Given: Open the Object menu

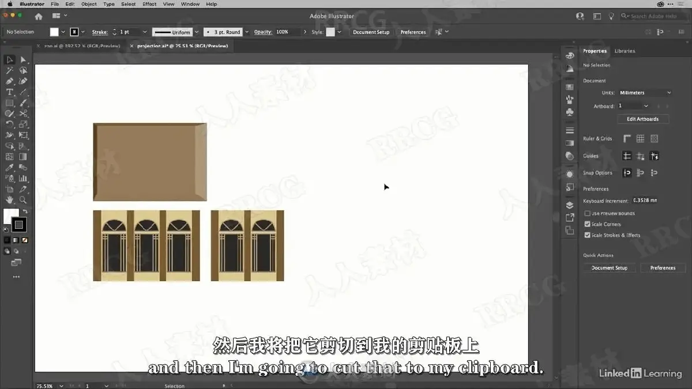Looking at the screenshot, I should [x=89, y=4].
